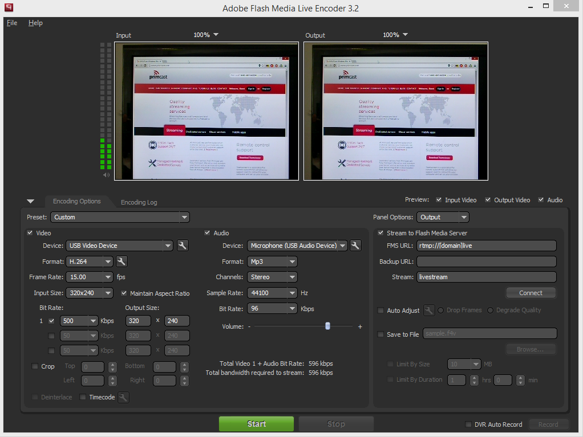Enable Auto Adjust checkbox
The height and width of the screenshot is (437, 583).
[380, 310]
